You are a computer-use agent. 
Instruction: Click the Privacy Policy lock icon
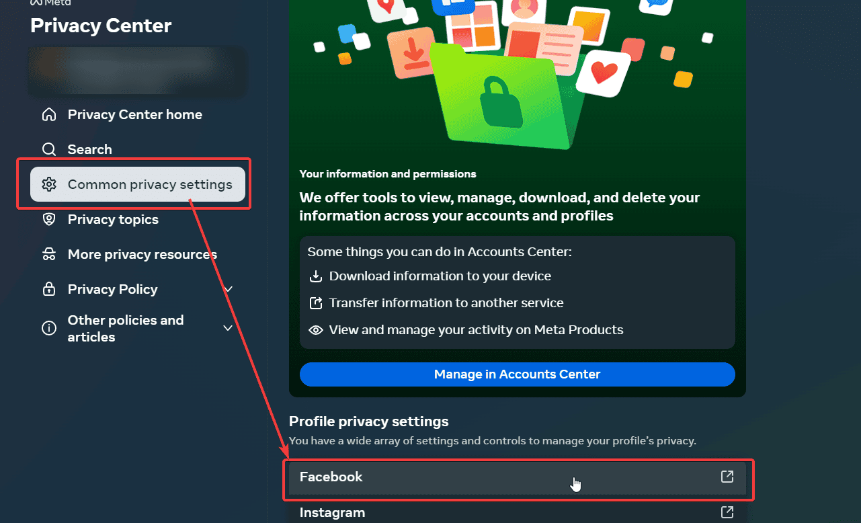[x=49, y=289]
